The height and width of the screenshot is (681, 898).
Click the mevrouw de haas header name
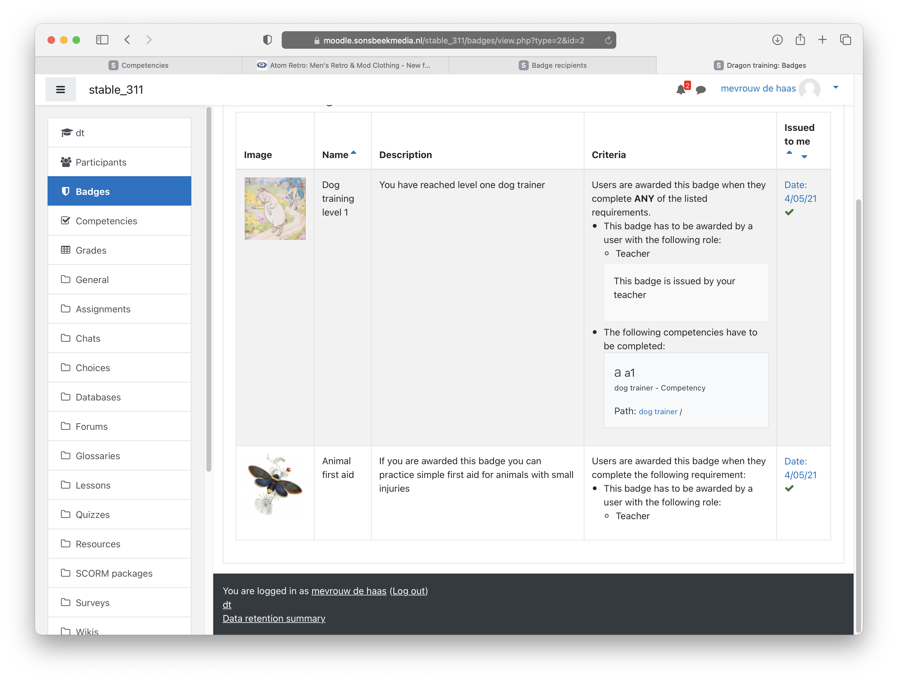[x=758, y=88]
